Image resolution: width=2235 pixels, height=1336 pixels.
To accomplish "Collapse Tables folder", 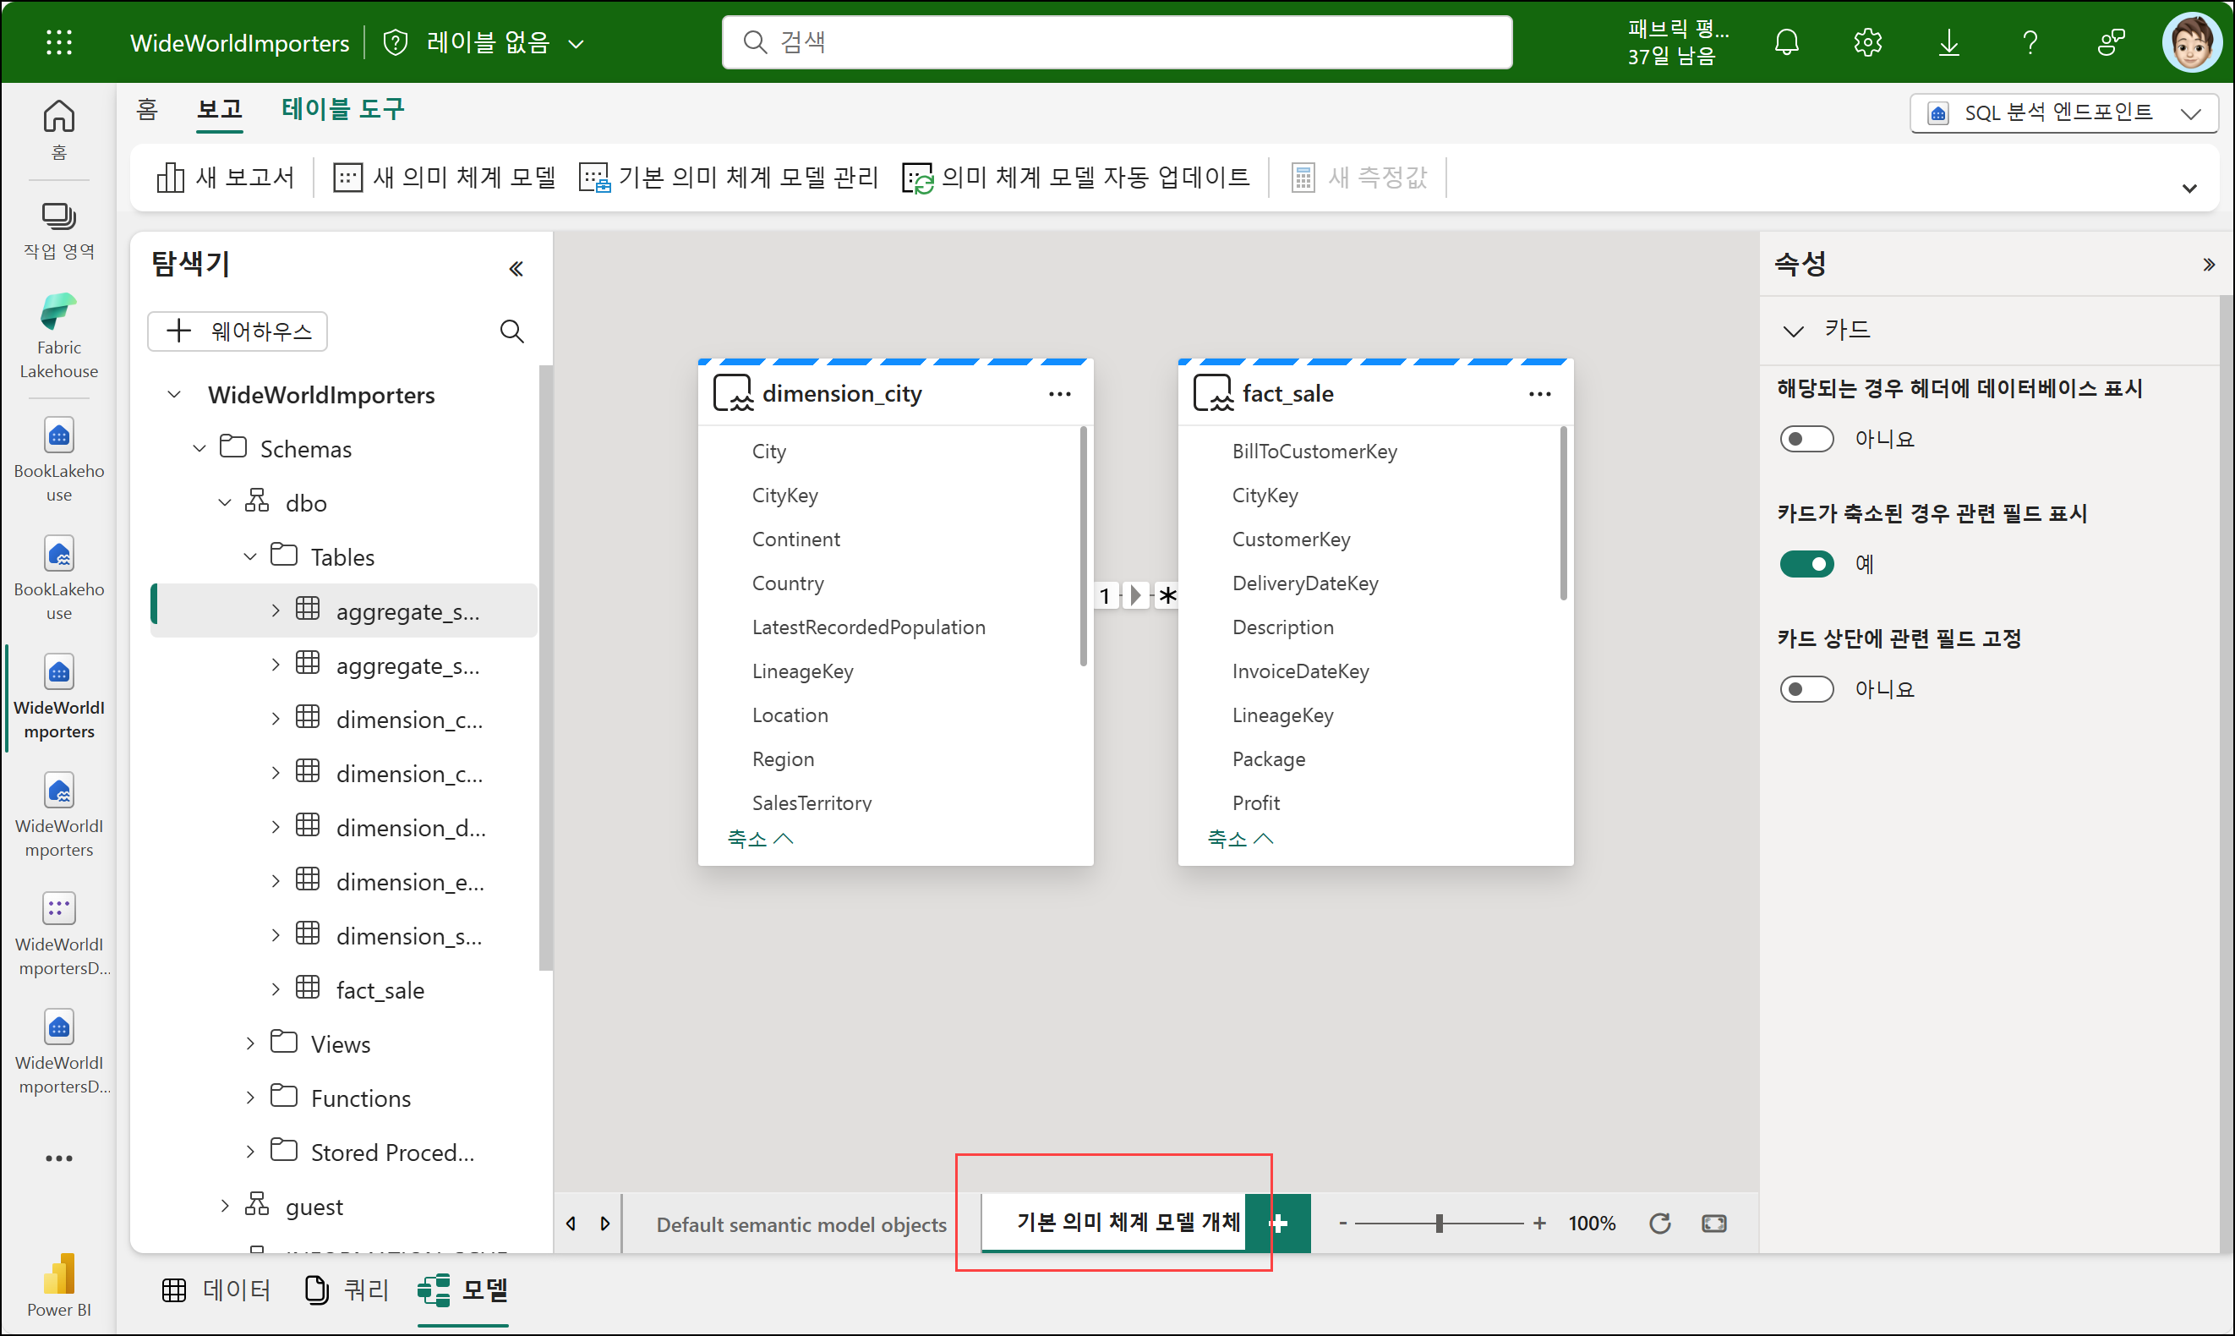I will point(250,556).
